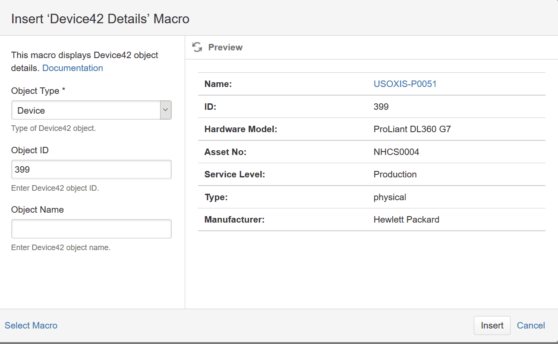Image resolution: width=558 pixels, height=344 pixels.
Task: Click the Preview refresh icon
Action: point(197,47)
